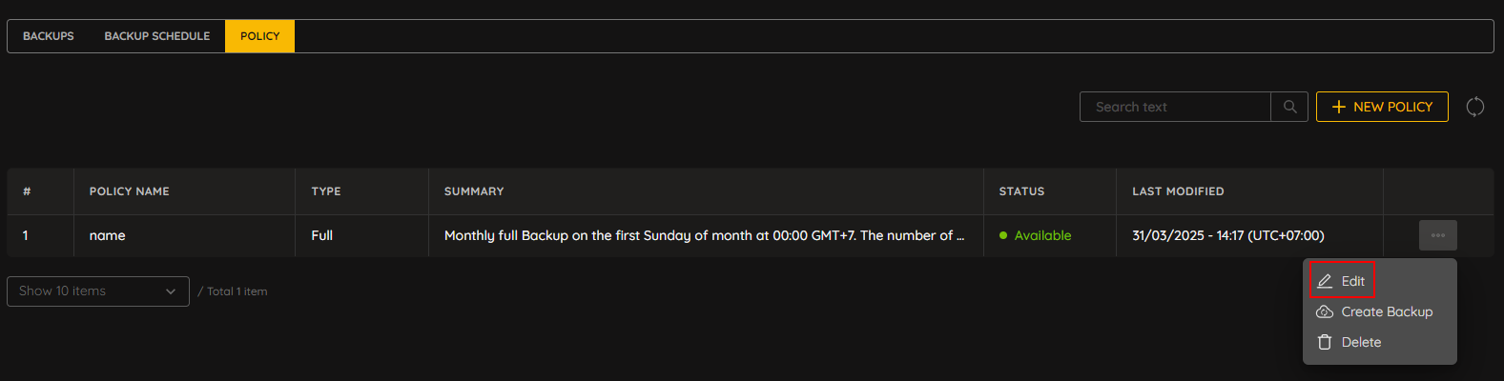Click the cloud icon for Create Backup
Screen dimensions: 1504x381
pyautogui.click(x=1325, y=311)
